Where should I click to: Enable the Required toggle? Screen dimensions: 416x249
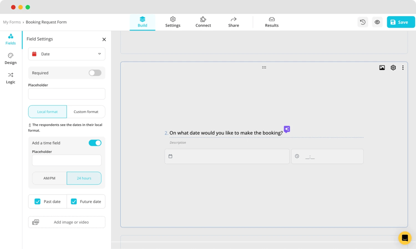coord(95,72)
